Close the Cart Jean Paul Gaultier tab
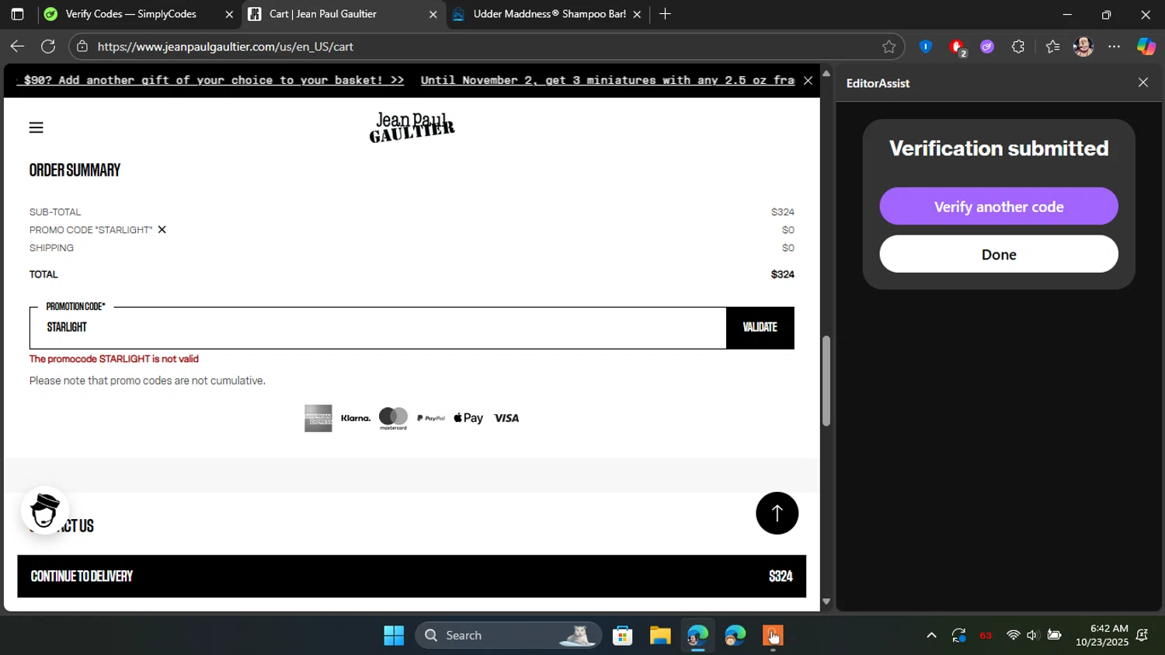Viewport: 1165px width, 655px height. [x=433, y=14]
